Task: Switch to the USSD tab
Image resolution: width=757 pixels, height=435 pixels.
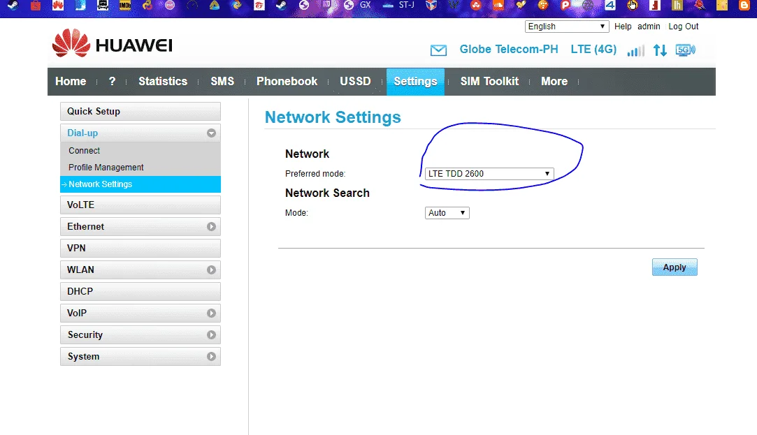Action: click(355, 82)
